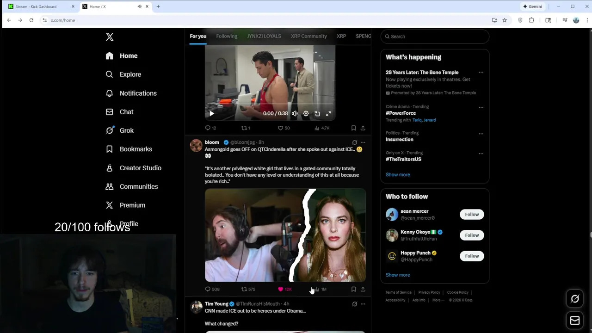The width and height of the screenshot is (592, 333).
Task: Open bloom's profile avatar
Action: click(x=196, y=145)
